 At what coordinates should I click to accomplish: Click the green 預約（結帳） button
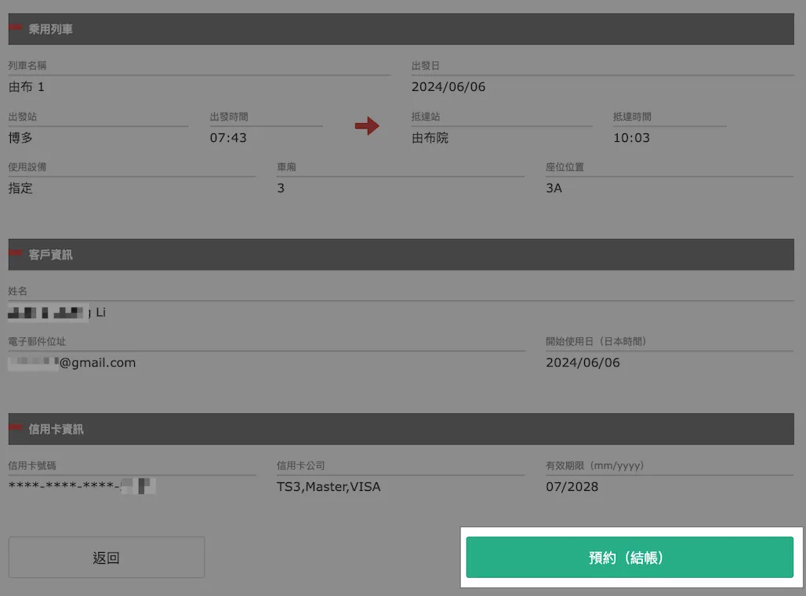pyautogui.click(x=629, y=558)
